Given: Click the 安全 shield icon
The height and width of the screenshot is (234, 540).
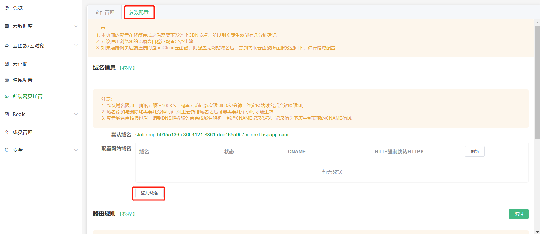Looking at the screenshot, I should [x=7, y=150].
